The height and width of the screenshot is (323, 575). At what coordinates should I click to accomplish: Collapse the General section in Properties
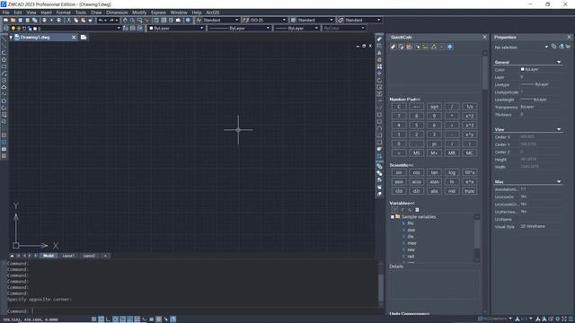(559, 62)
